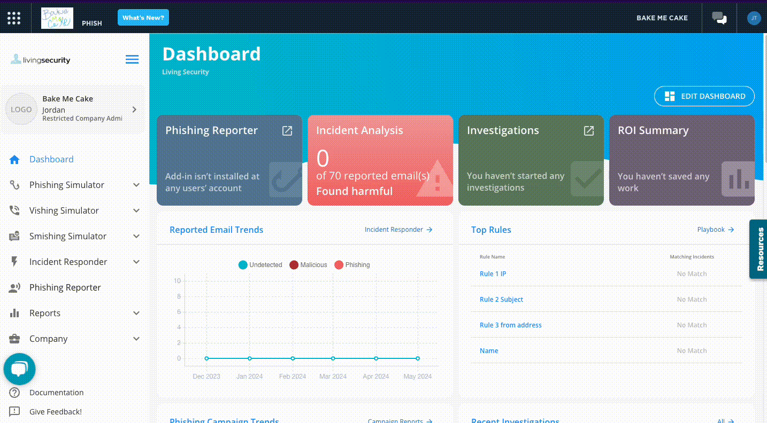Open the Reports sidebar item
Viewport: 767px width, 423px height.
45,313
